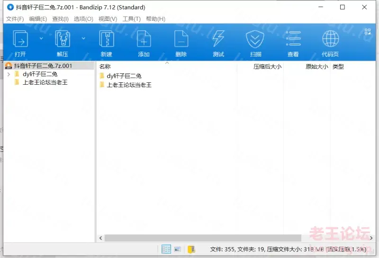Open the 选项(O) menu
Screen dimensions: 379x258
click(x=83, y=19)
